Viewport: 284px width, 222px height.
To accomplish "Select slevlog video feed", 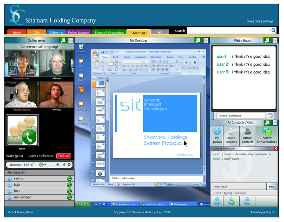I will click(x=56, y=94).
